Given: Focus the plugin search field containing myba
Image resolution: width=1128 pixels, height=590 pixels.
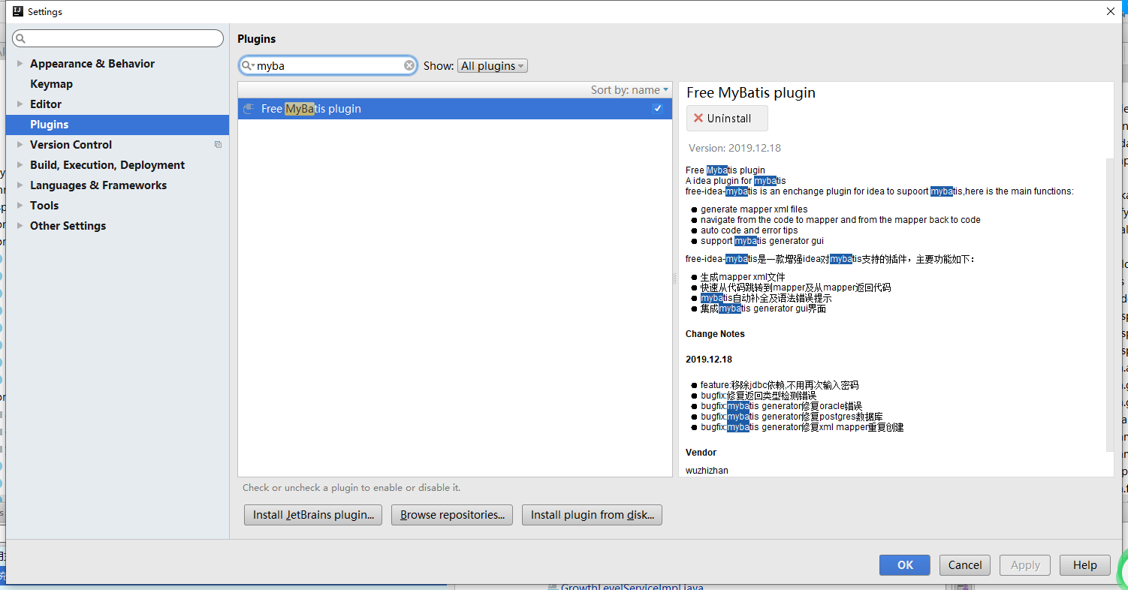Looking at the screenshot, I should point(328,65).
